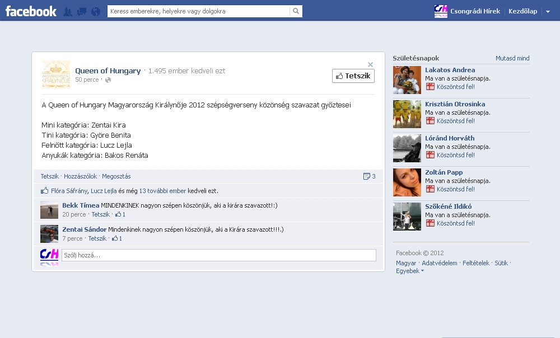Open Zoltán Papp's birthday photo
The width and height of the screenshot is (560, 338).
(407, 182)
